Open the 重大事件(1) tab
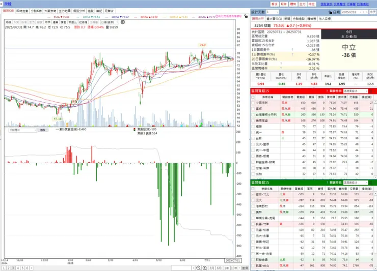Screen dimensions: 377x271 274,19
